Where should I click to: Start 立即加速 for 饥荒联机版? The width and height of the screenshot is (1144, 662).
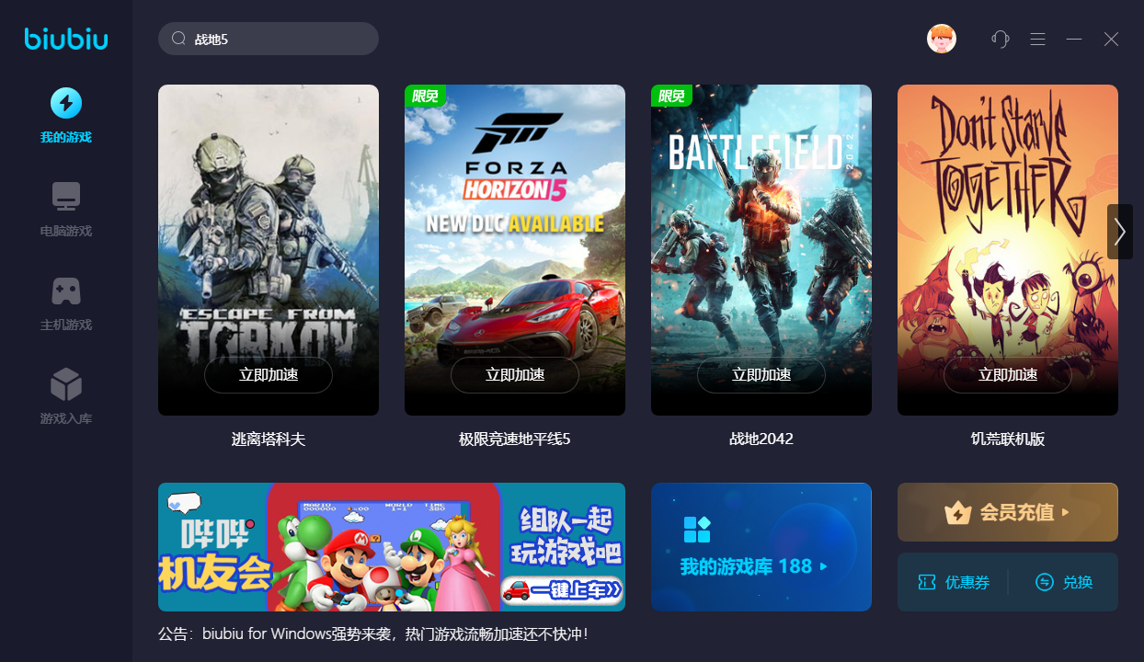pos(1008,375)
